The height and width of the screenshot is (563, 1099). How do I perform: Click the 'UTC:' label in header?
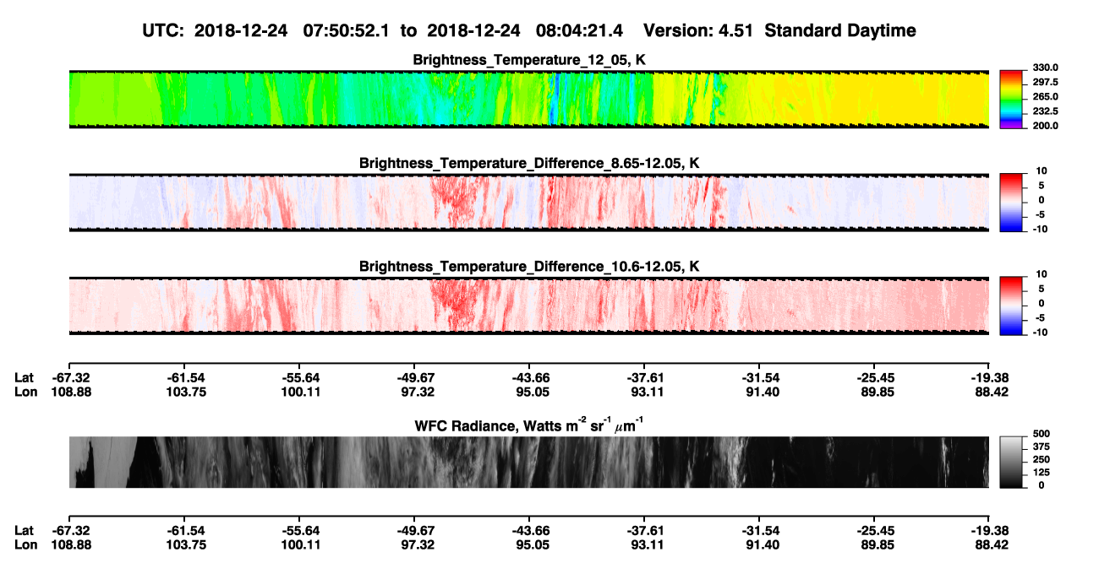[x=165, y=31]
